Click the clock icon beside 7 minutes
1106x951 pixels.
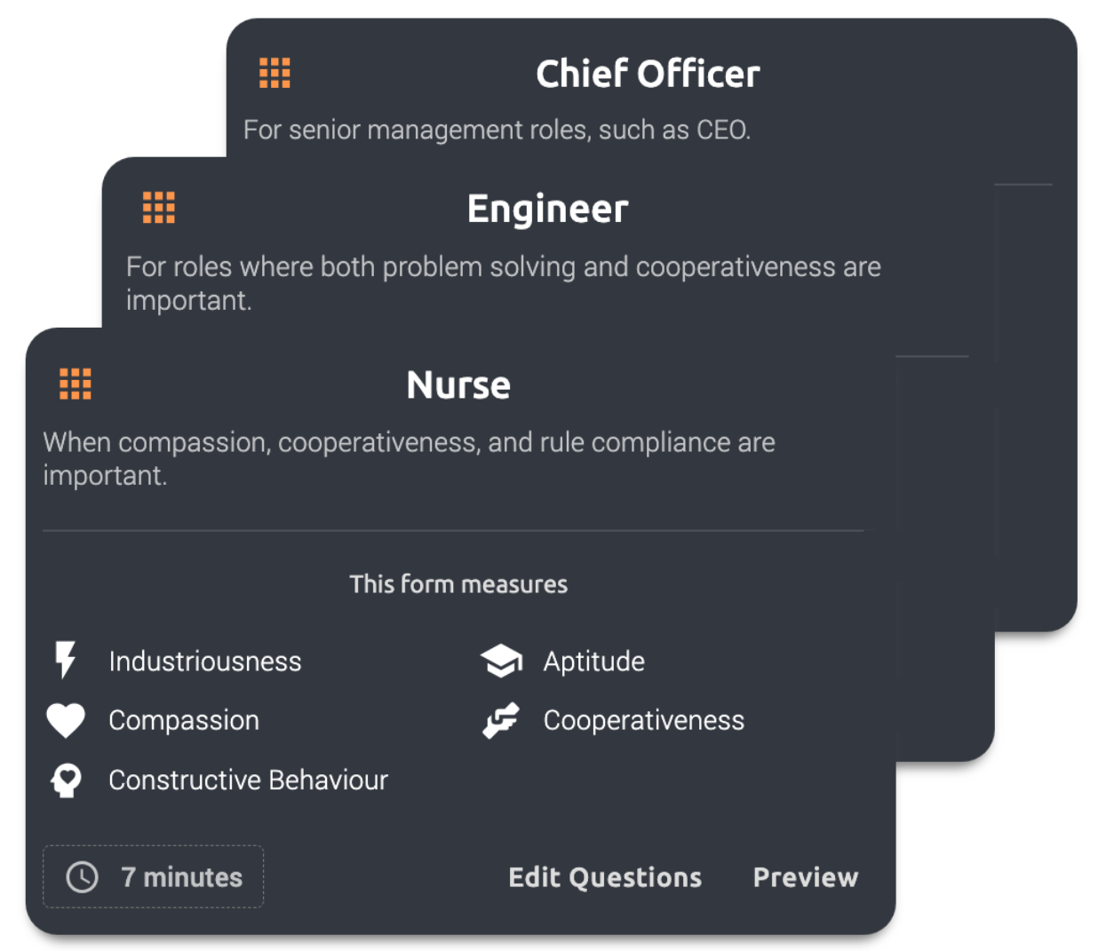83,877
